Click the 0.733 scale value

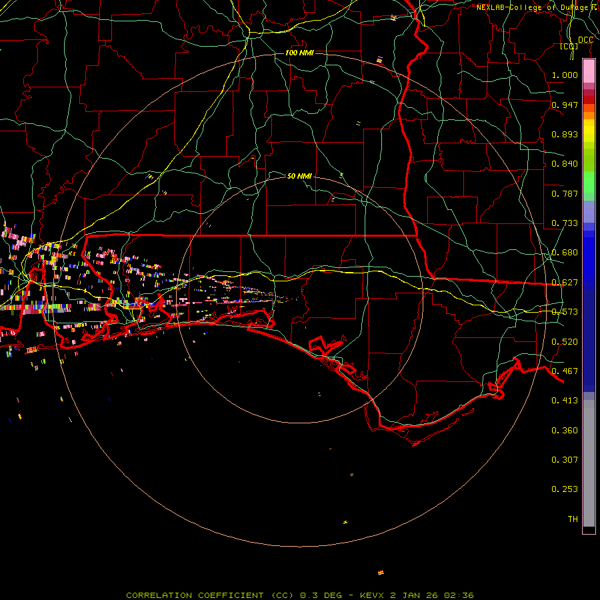coord(565,223)
